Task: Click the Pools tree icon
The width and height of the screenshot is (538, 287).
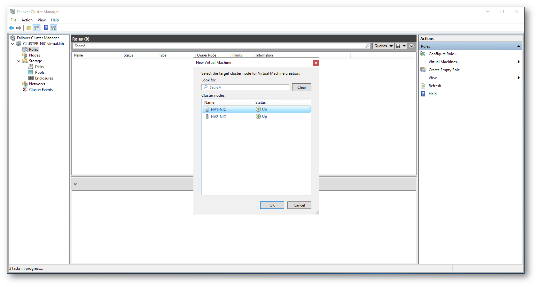Action: 31,72
